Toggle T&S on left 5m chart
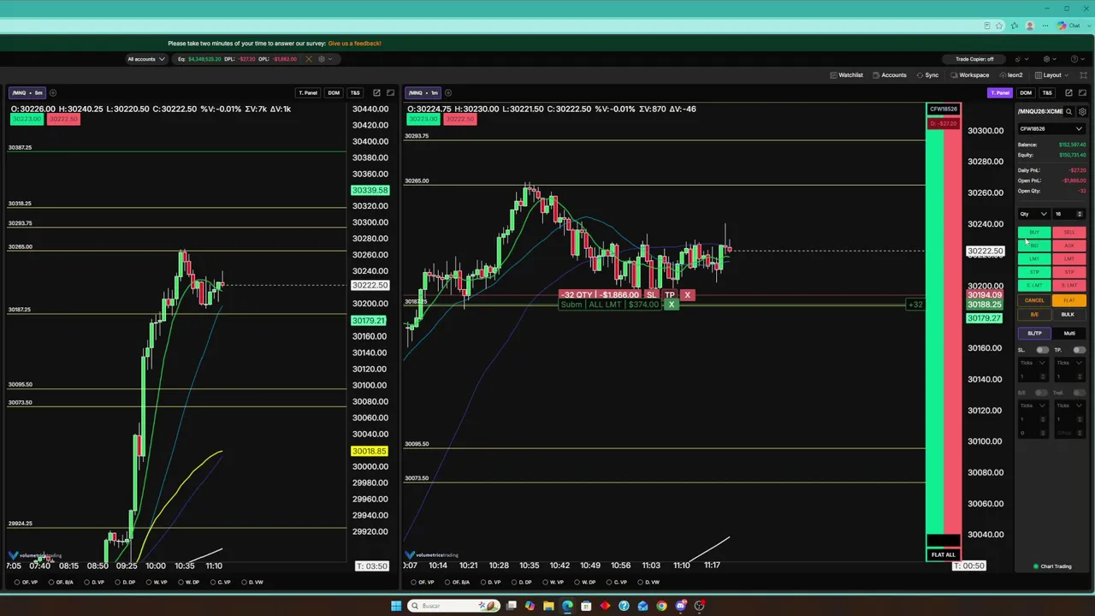Screen dimensions: 1095x616 click(x=355, y=92)
